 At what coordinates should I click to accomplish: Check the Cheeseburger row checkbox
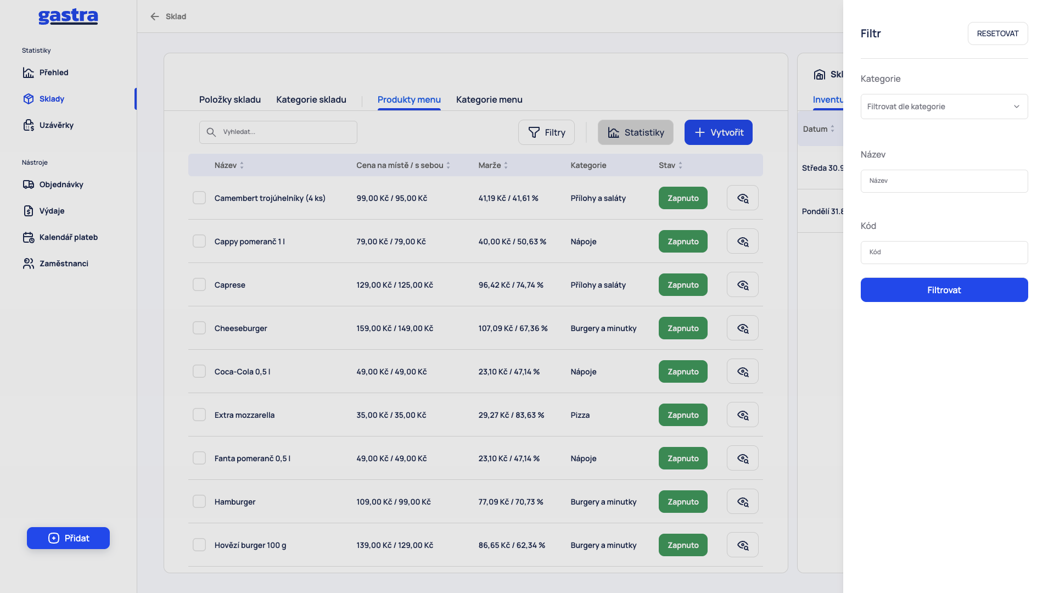(x=199, y=328)
